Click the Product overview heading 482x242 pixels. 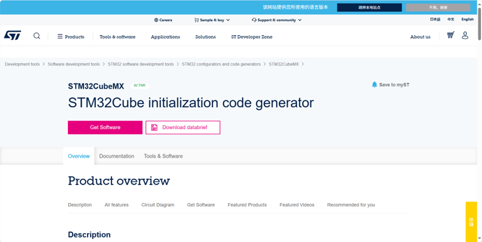click(x=119, y=181)
